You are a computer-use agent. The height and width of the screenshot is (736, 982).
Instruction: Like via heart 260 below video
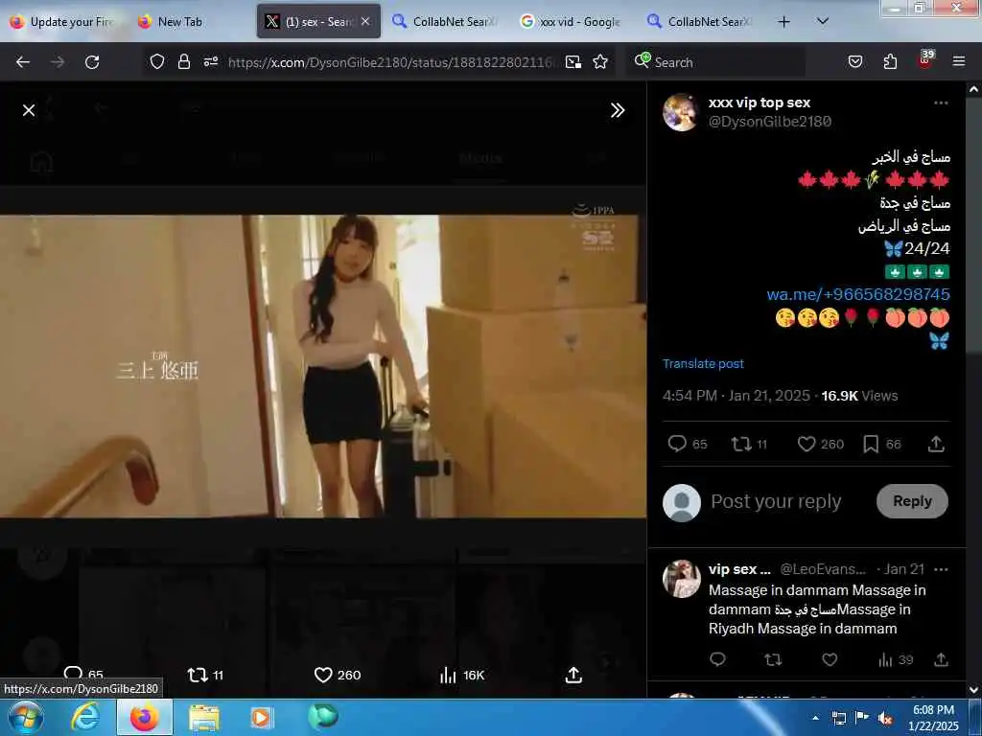[337, 675]
